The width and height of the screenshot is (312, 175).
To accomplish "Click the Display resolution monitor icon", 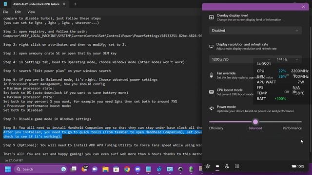I will [x=211, y=47].
